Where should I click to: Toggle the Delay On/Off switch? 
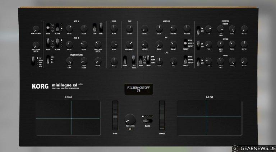(198, 62)
